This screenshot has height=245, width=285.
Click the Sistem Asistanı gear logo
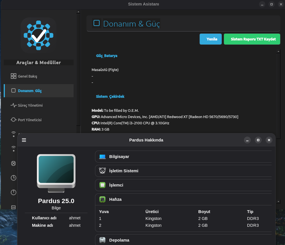point(38,35)
